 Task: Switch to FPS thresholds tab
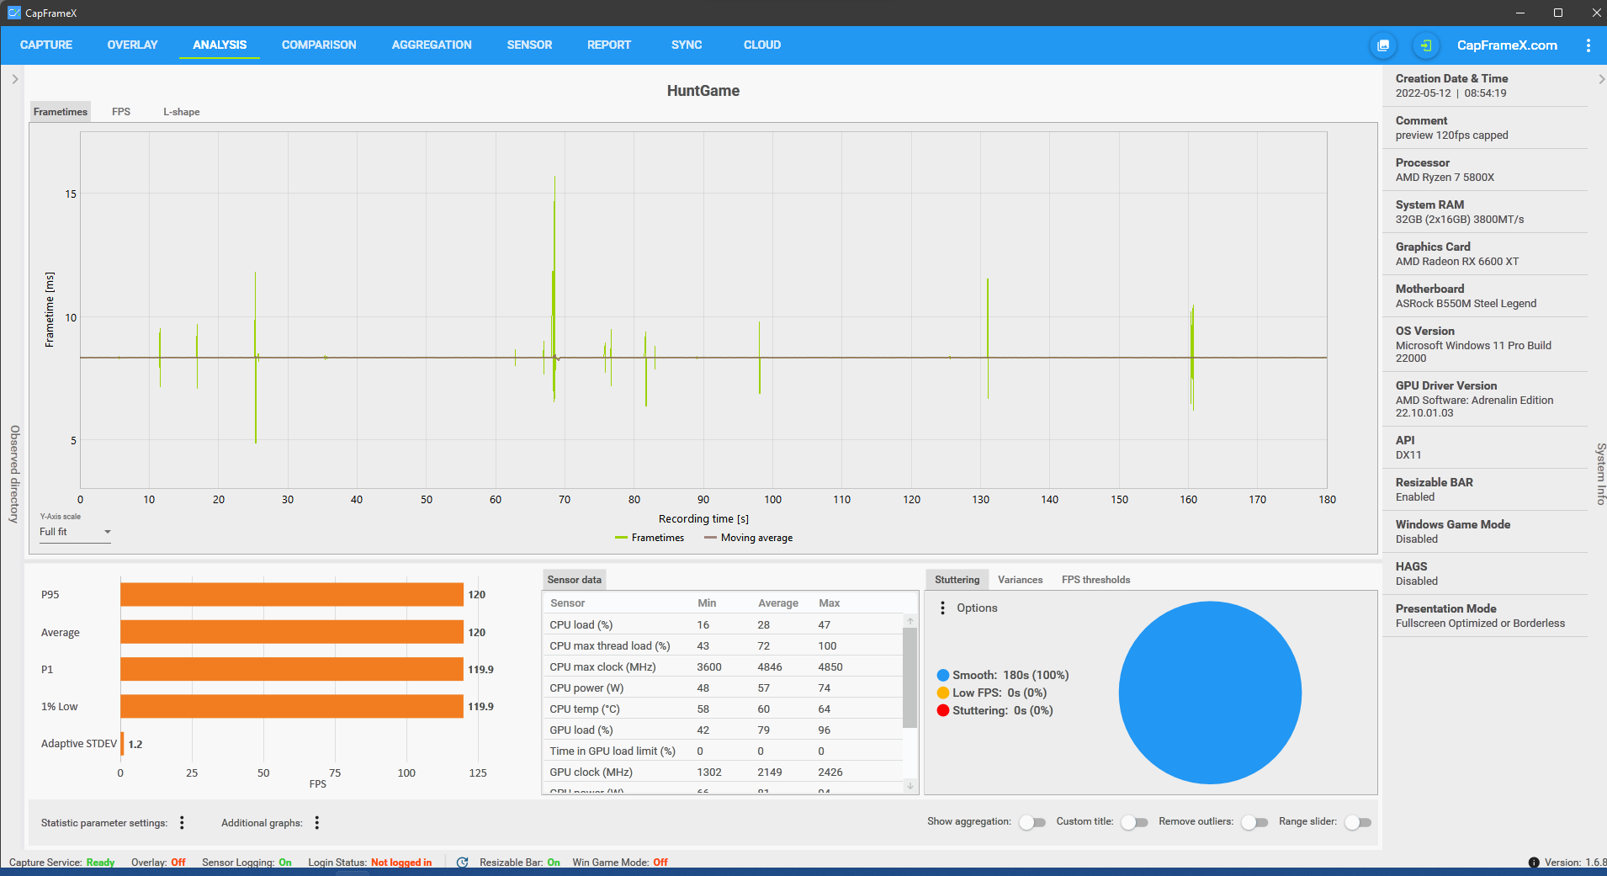1095,580
